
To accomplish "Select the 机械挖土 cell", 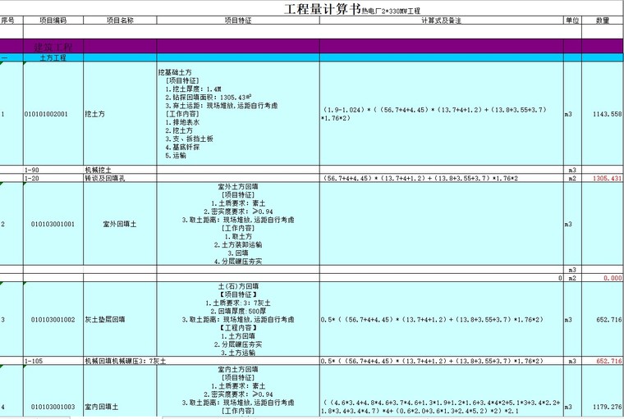I will (120, 170).
